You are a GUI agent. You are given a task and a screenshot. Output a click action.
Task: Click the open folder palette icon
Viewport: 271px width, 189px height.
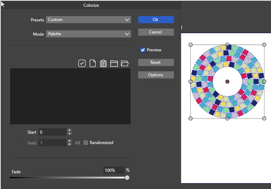[x=125, y=63]
